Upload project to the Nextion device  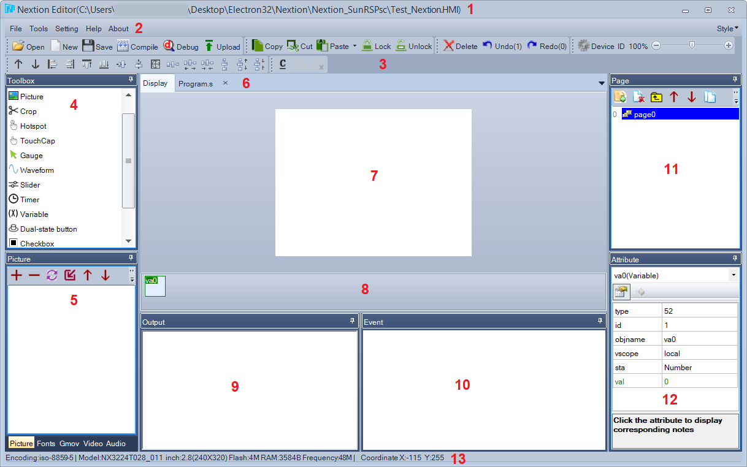coord(221,46)
